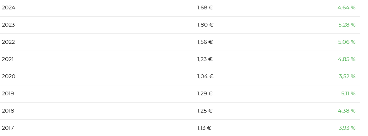Select the 2023 year cell
This screenshot has height=136, width=368.
tap(8, 25)
